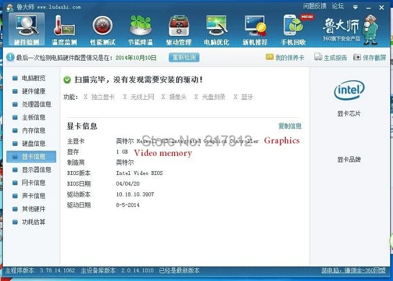Open 问题反馈 feedback link
393x281 pixels.
pyautogui.click(x=315, y=6)
